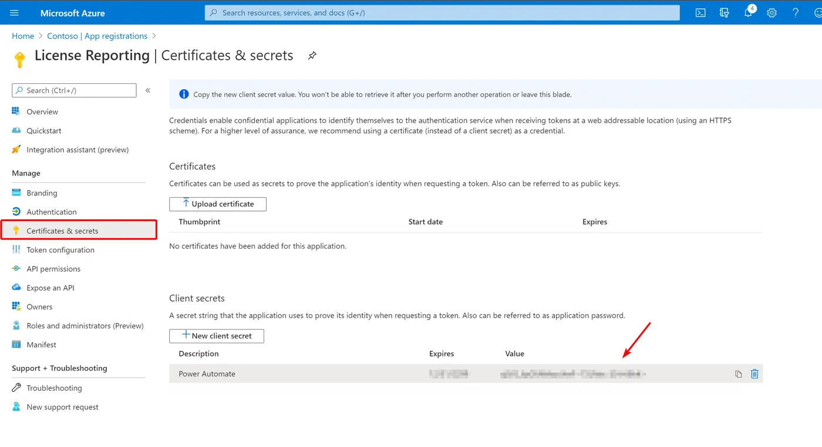Viewport: 822px width, 447px height.
Task: Open the Help question mark icon
Action: pos(796,12)
